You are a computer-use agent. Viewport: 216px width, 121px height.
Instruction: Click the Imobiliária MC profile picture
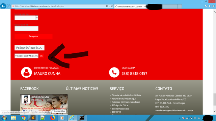click(26, 99)
